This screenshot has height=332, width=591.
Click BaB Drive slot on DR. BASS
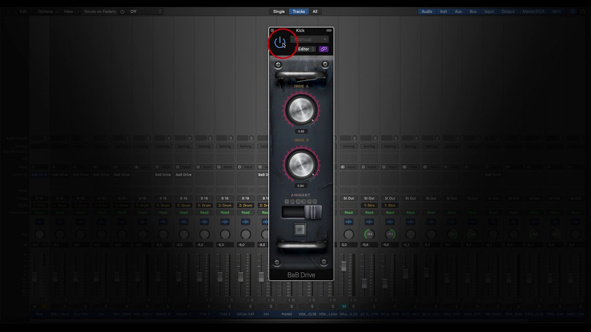click(493, 175)
